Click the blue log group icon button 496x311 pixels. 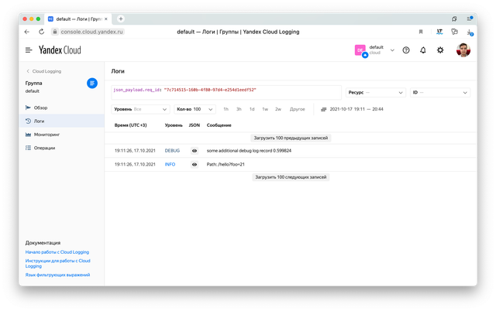click(92, 84)
